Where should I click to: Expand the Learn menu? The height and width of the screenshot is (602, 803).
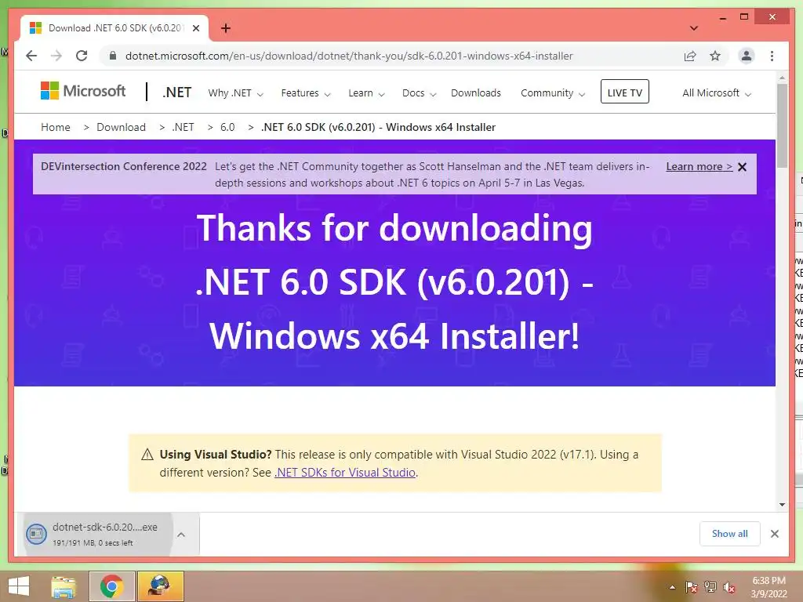point(366,93)
